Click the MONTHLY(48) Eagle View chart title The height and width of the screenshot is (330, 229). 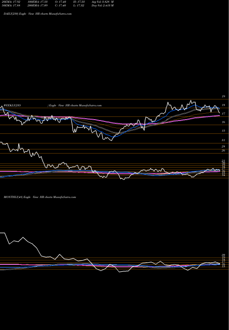click(40, 197)
